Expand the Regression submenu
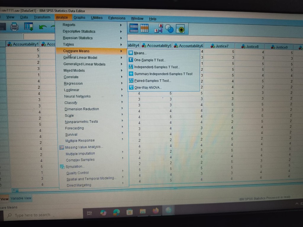 tap(92, 83)
